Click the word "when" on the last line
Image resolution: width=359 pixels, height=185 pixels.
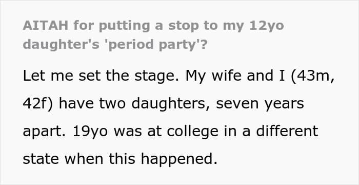[x=84, y=159]
